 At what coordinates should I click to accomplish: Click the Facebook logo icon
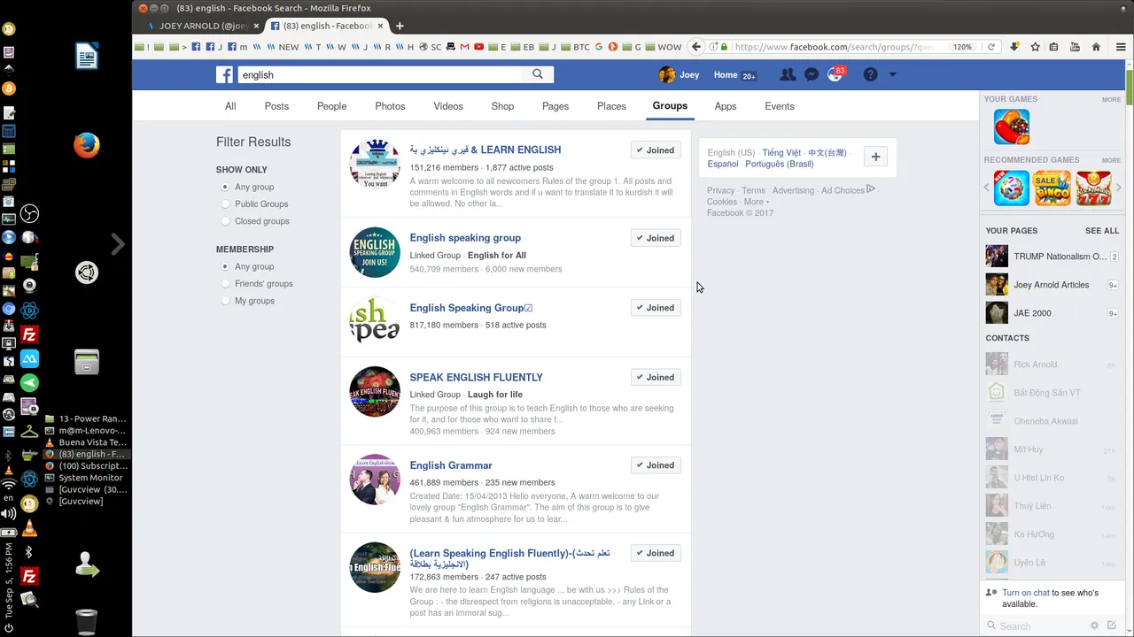click(x=224, y=75)
